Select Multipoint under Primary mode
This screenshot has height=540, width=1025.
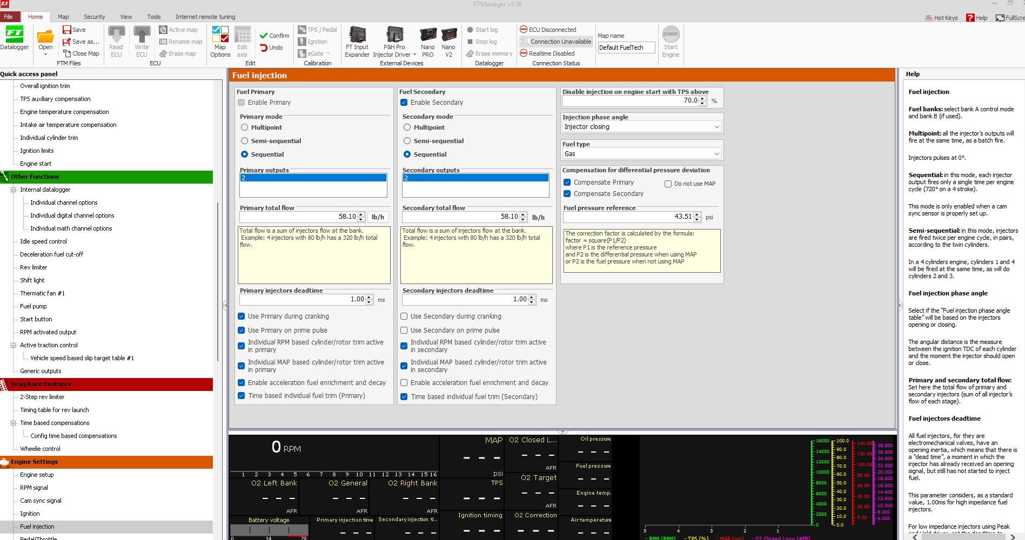245,127
